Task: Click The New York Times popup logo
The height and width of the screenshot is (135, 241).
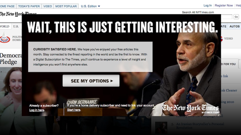Action: (190, 109)
